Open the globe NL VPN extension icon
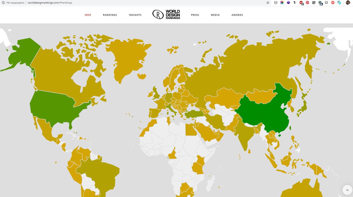 320,3
